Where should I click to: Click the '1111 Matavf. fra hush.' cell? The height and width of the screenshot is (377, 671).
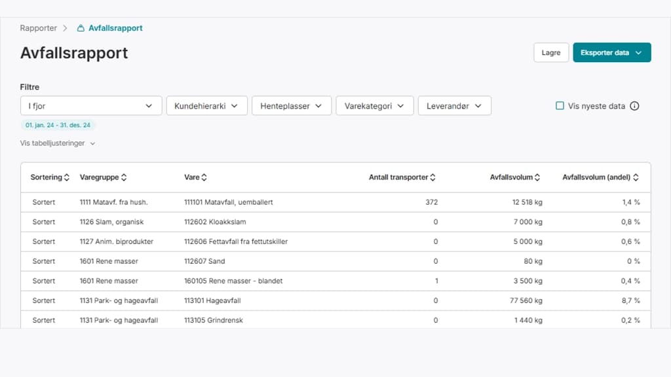tap(113, 202)
